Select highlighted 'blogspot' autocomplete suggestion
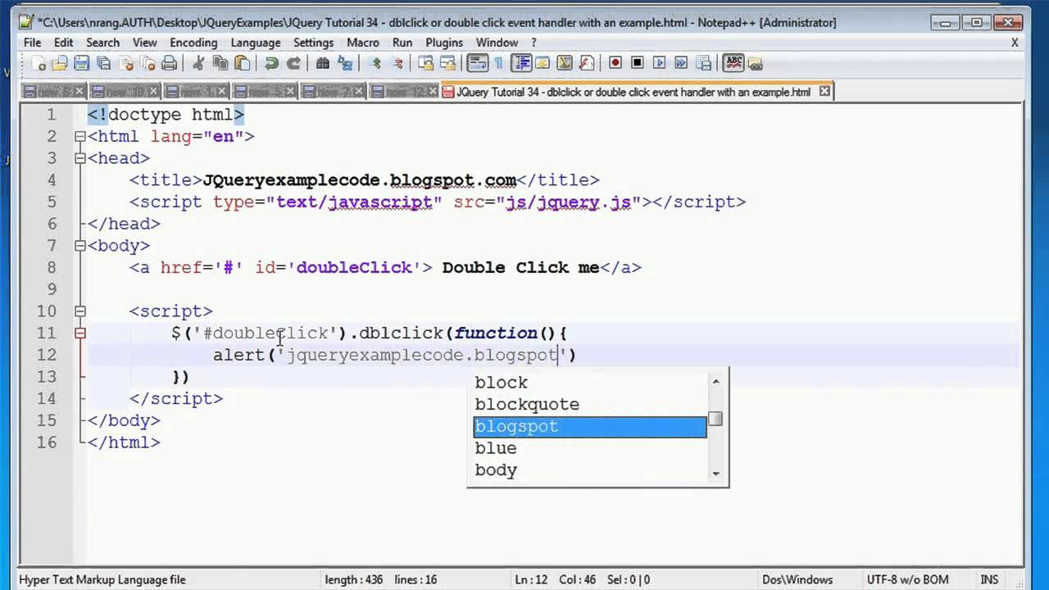The width and height of the screenshot is (1049, 590). (x=589, y=427)
